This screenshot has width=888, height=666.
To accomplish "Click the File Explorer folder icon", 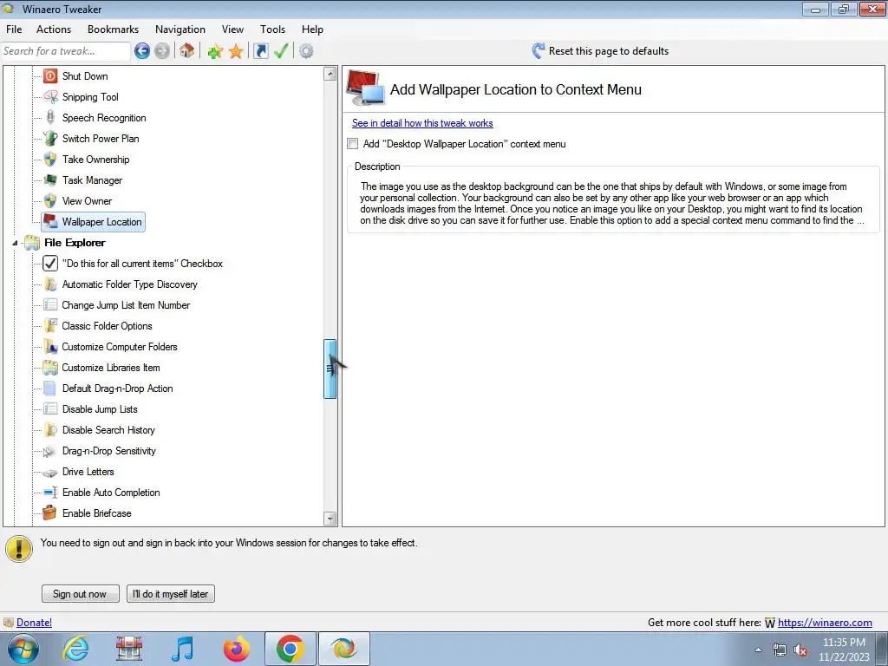I will pyautogui.click(x=32, y=243).
